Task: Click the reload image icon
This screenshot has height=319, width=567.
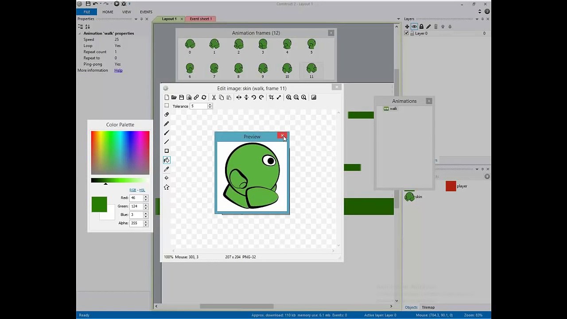Action: point(204,97)
